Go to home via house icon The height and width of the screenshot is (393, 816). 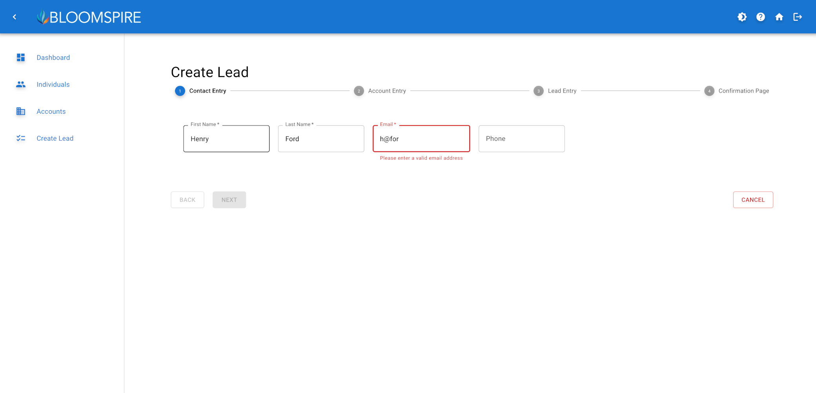779,17
